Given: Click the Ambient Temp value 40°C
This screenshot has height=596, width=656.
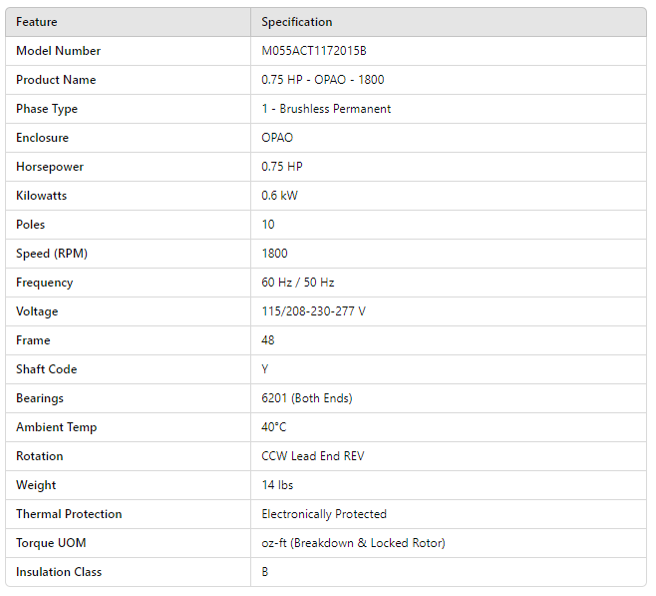Looking at the screenshot, I should (274, 427).
